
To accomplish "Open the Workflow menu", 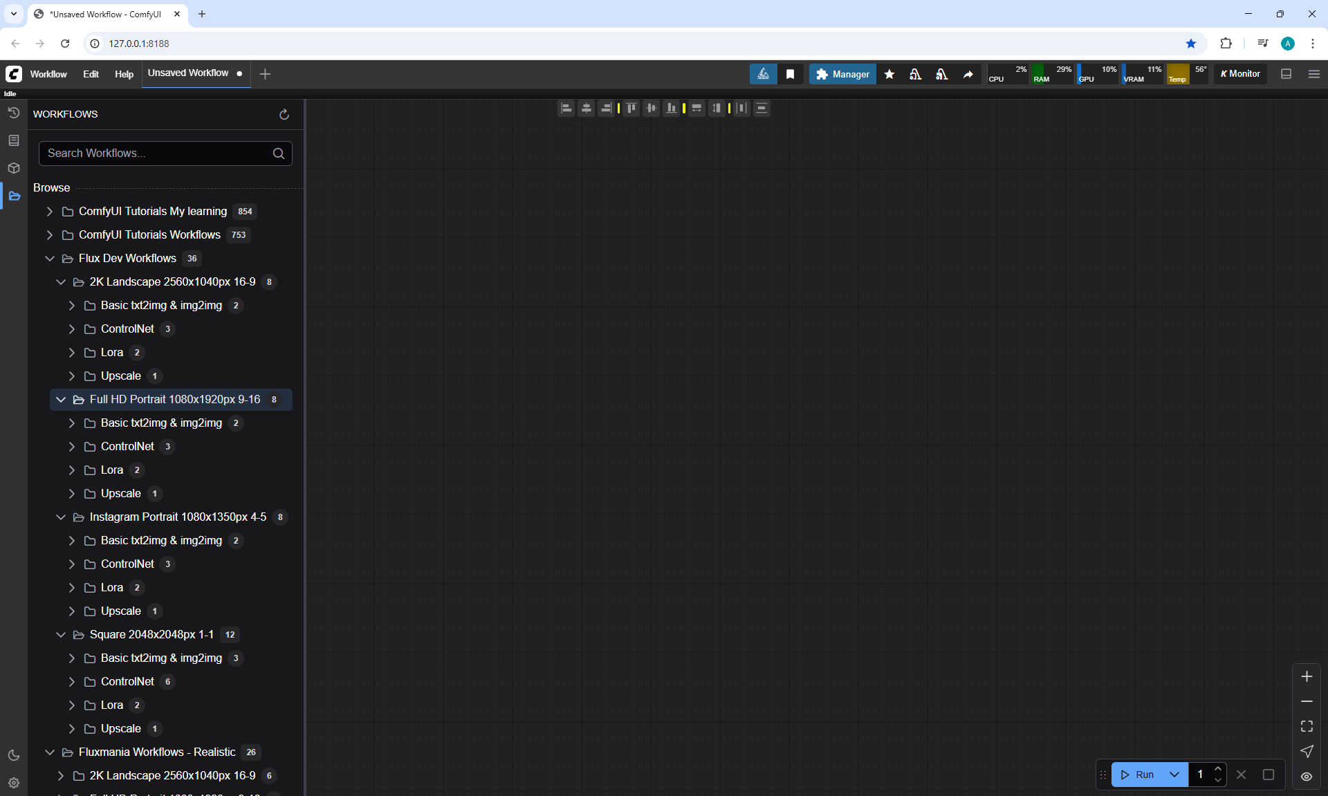I will point(48,74).
